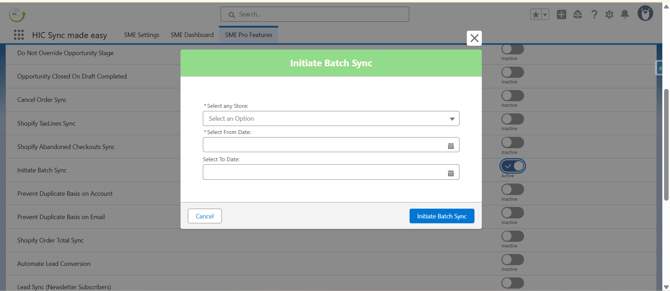Close the Initiate Batch Sync dialog

pos(474,38)
